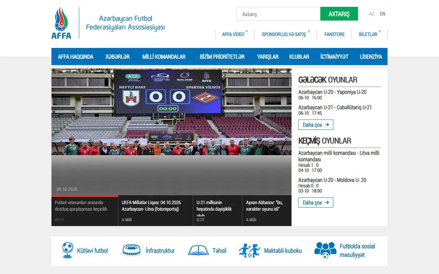Screen dimensions: 439x274
Task: Open LİSENZİYA menu item
Action: click(371, 57)
